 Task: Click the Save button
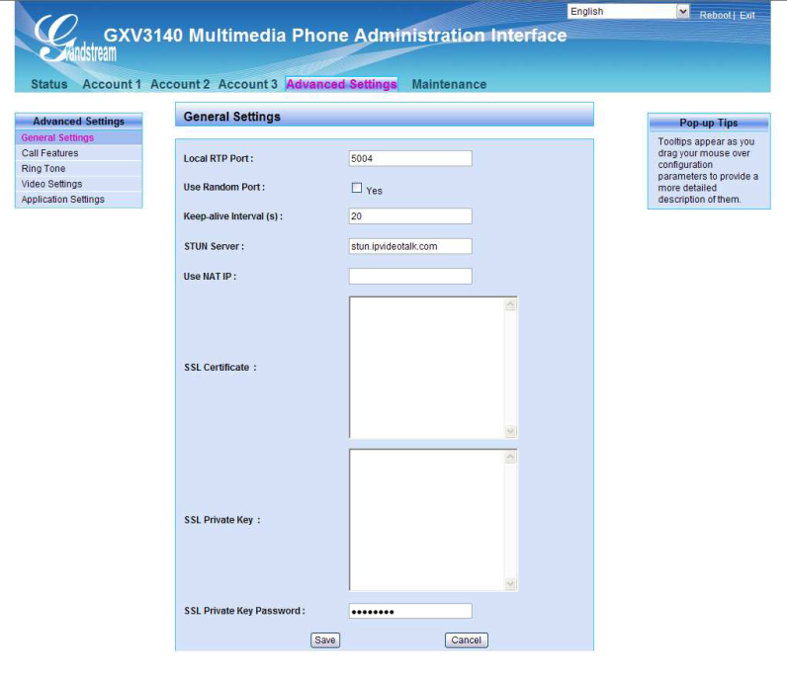click(324, 640)
